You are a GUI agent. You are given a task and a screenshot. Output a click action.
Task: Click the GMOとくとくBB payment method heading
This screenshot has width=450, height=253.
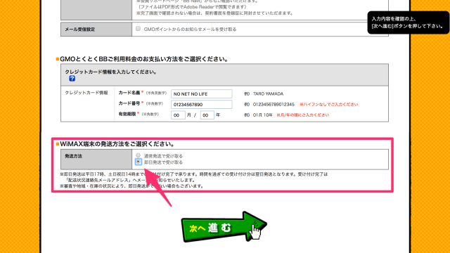click(144, 59)
